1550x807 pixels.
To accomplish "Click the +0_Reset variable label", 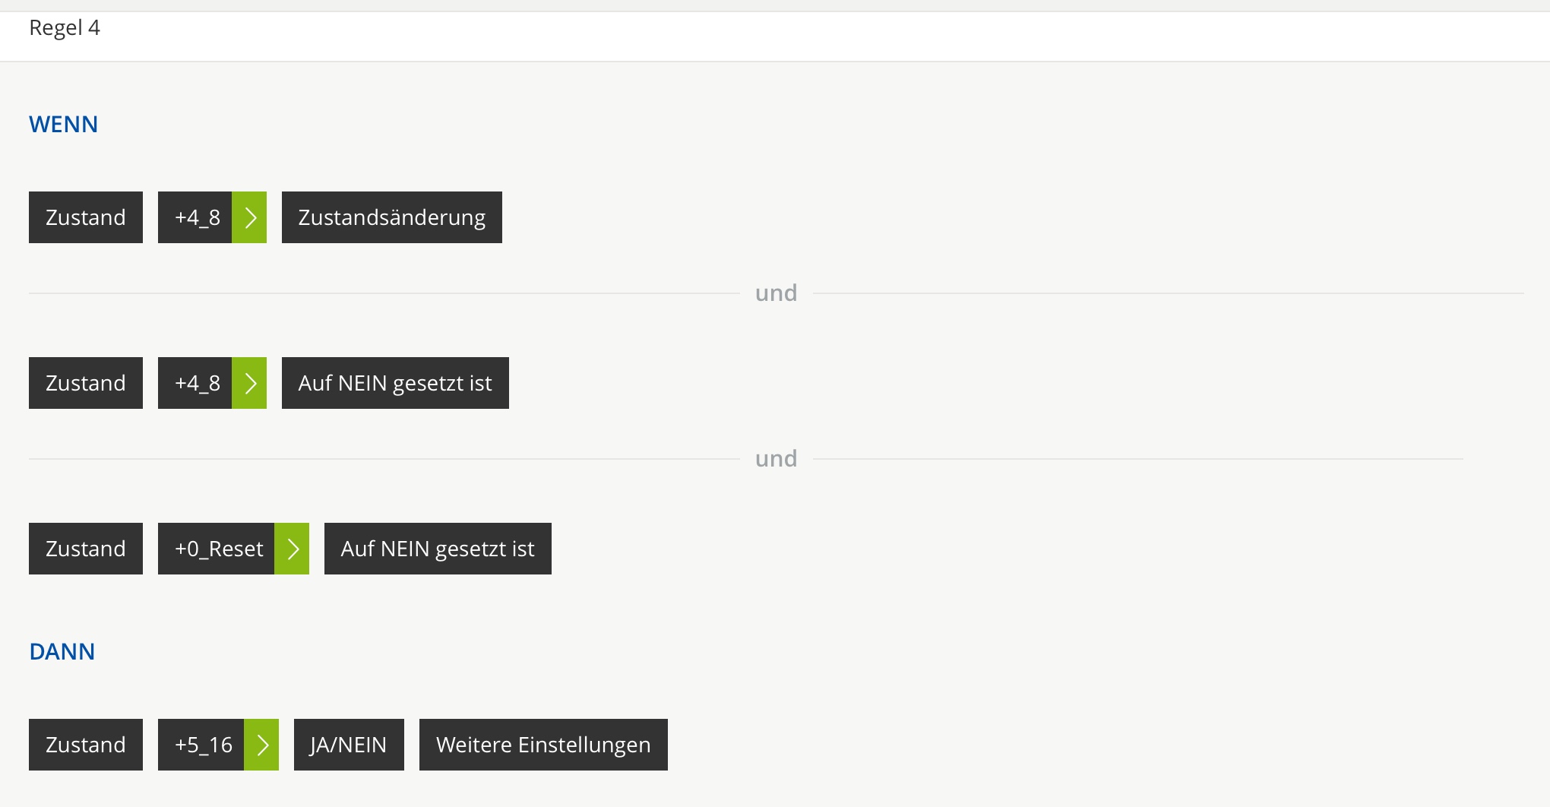I will pos(217,549).
